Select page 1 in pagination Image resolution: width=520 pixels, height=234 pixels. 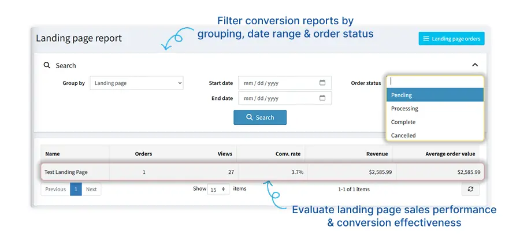pyautogui.click(x=76, y=190)
